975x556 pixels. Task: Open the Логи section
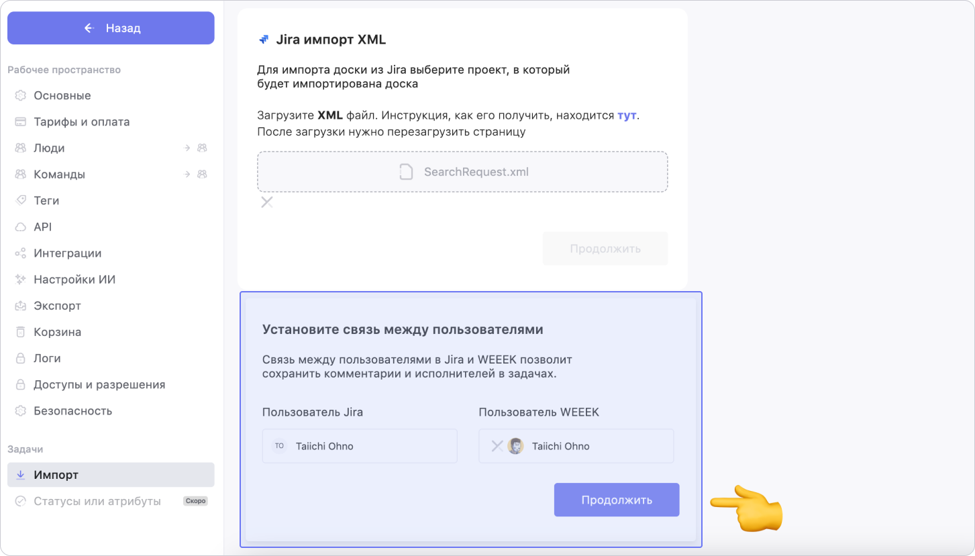[x=47, y=358]
